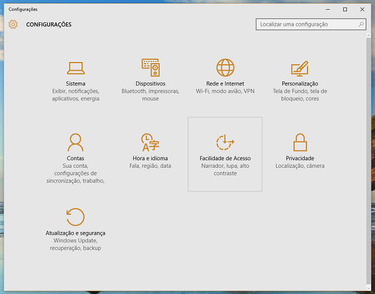
Task: Click 'Windows Update, recuperação, backup' description
Action: coord(76,244)
